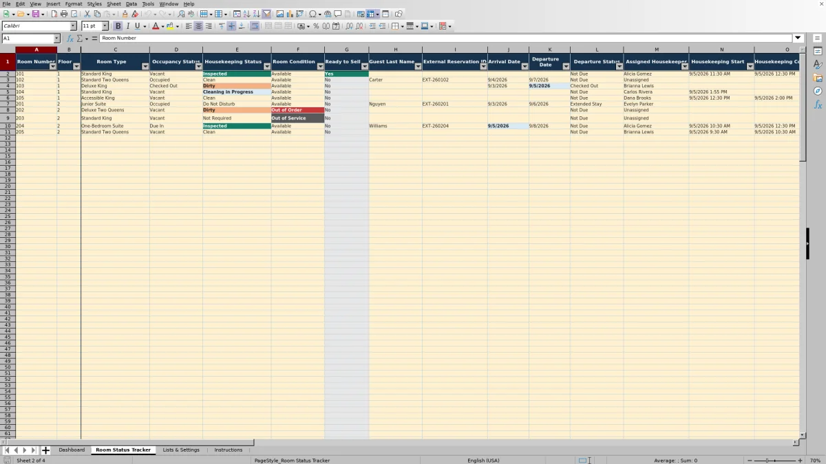Open the Housekeeping Status filter dropdown
Image resolution: width=826 pixels, height=464 pixels.
click(266, 67)
